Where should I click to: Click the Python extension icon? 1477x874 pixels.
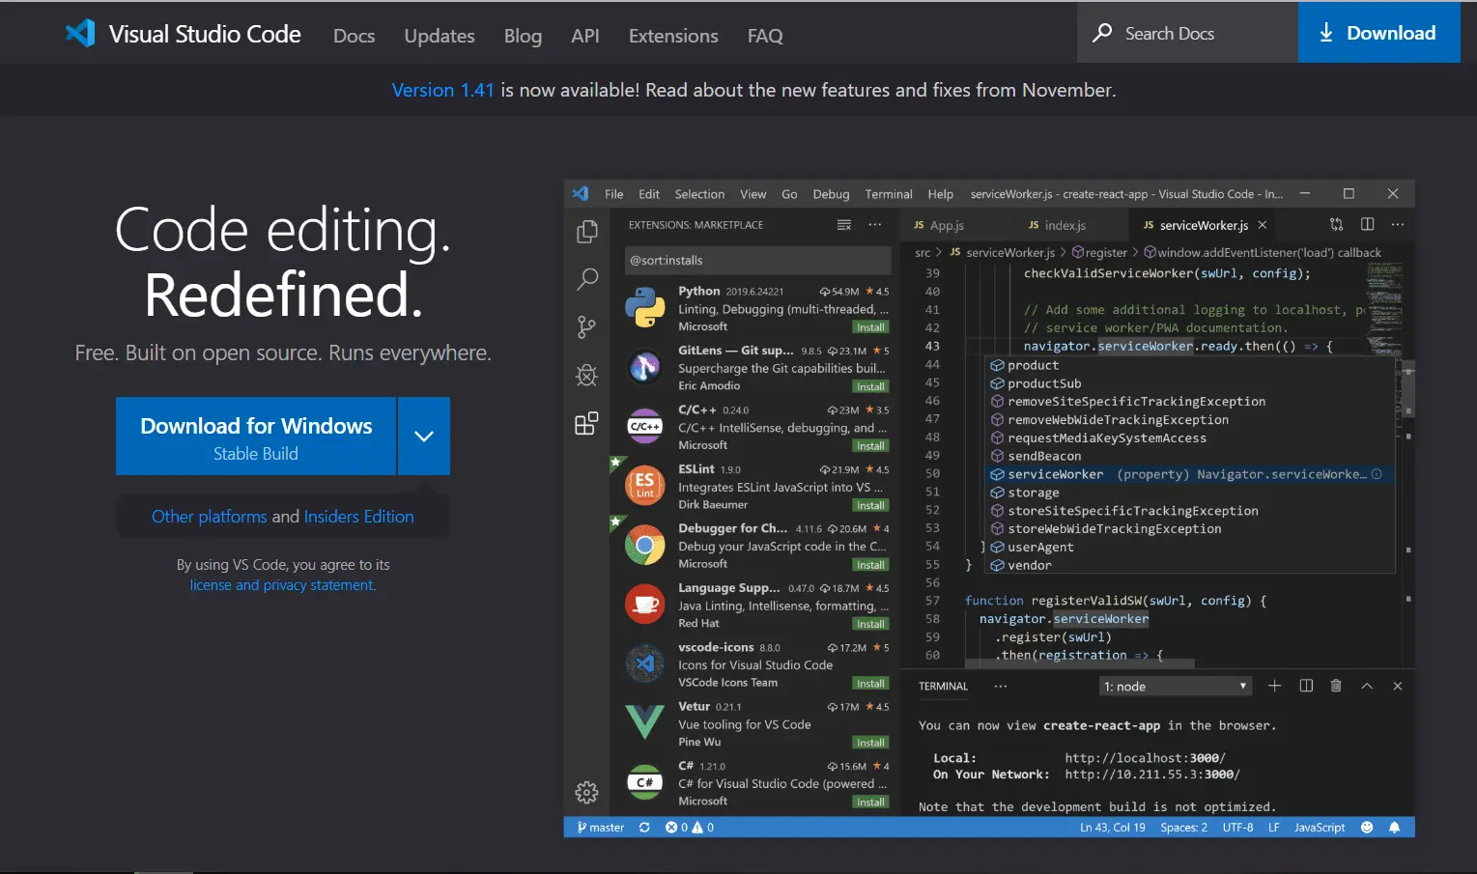click(644, 307)
